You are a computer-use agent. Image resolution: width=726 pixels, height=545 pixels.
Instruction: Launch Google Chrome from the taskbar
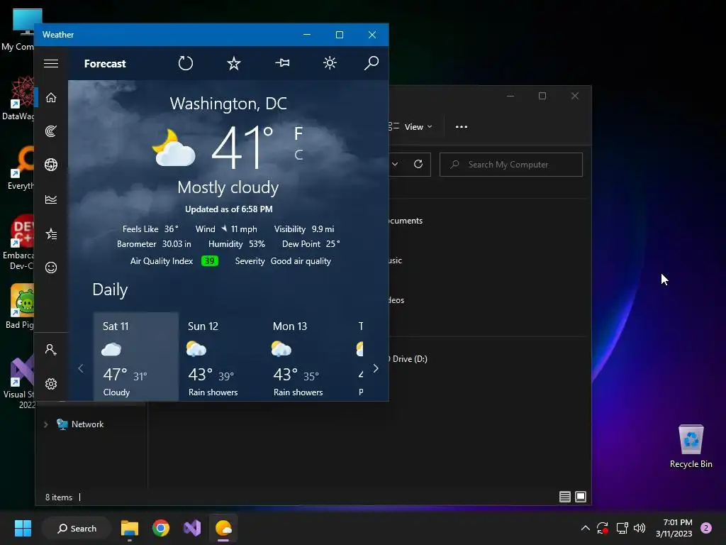pyautogui.click(x=161, y=528)
